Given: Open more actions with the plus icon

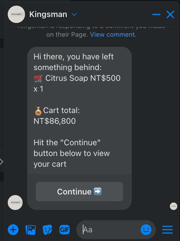Looking at the screenshot, I should click(13, 230).
